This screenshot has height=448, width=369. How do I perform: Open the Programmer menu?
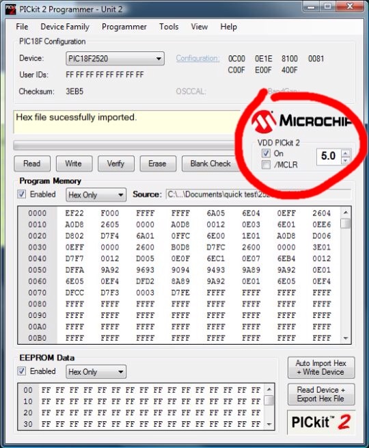[124, 27]
